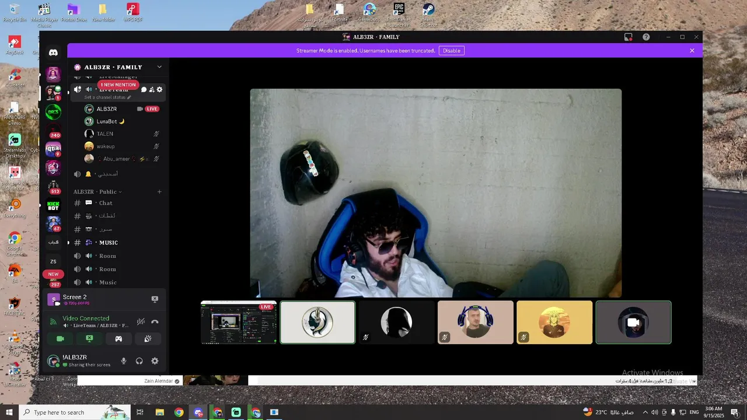This screenshot has height=420, width=747.
Task: Jump to the 1 New Mention pill
Action: (x=118, y=85)
